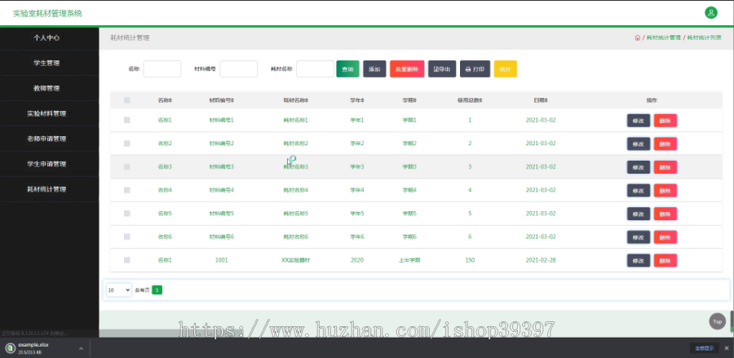The width and height of the screenshot is (734, 358).
Task: Check the row with 材料编号 1001
Action: pos(127,260)
